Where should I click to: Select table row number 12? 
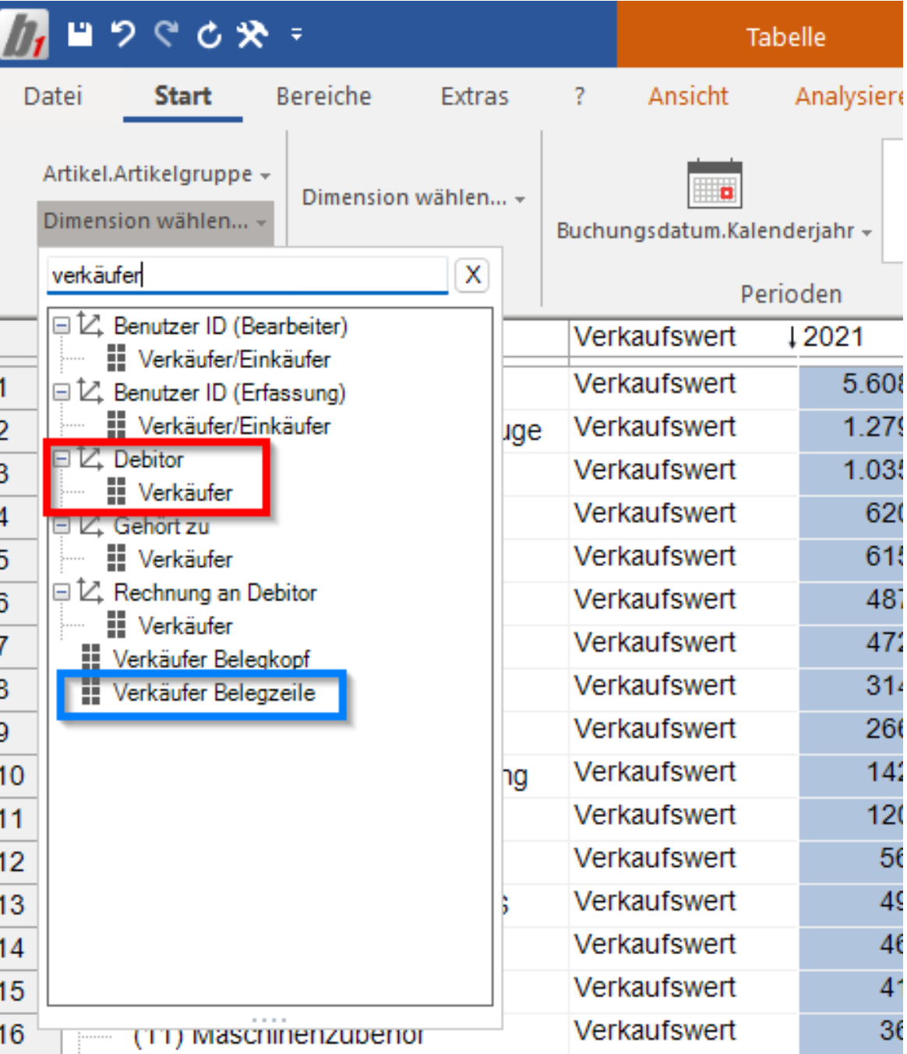pos(13,861)
